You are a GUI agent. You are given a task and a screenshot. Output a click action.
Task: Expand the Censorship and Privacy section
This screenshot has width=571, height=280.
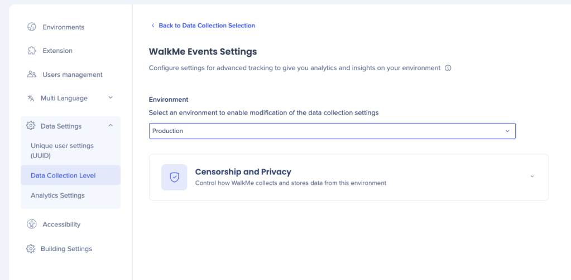pos(532,176)
